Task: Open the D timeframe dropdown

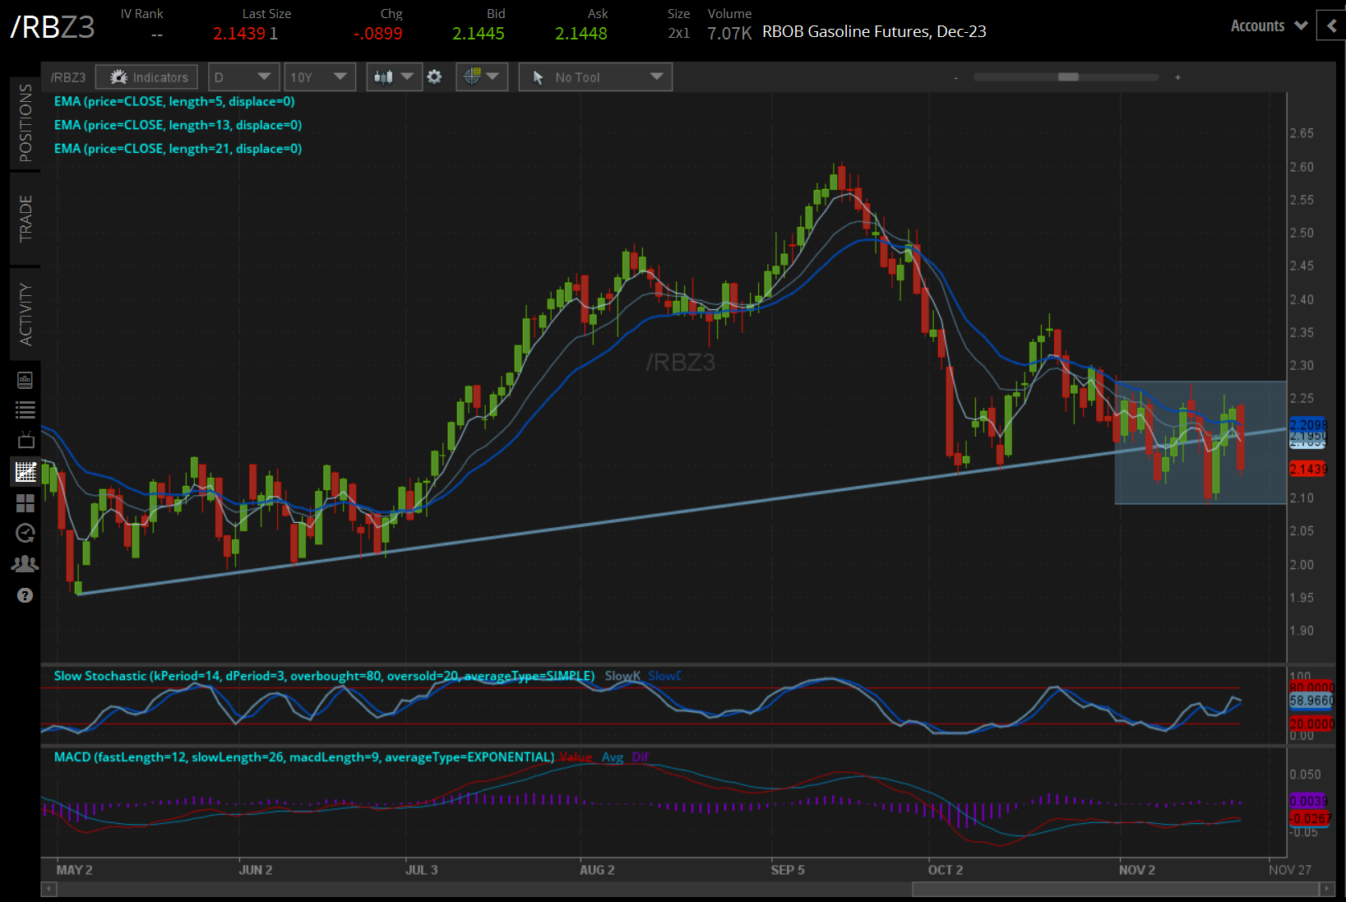Action: (243, 76)
